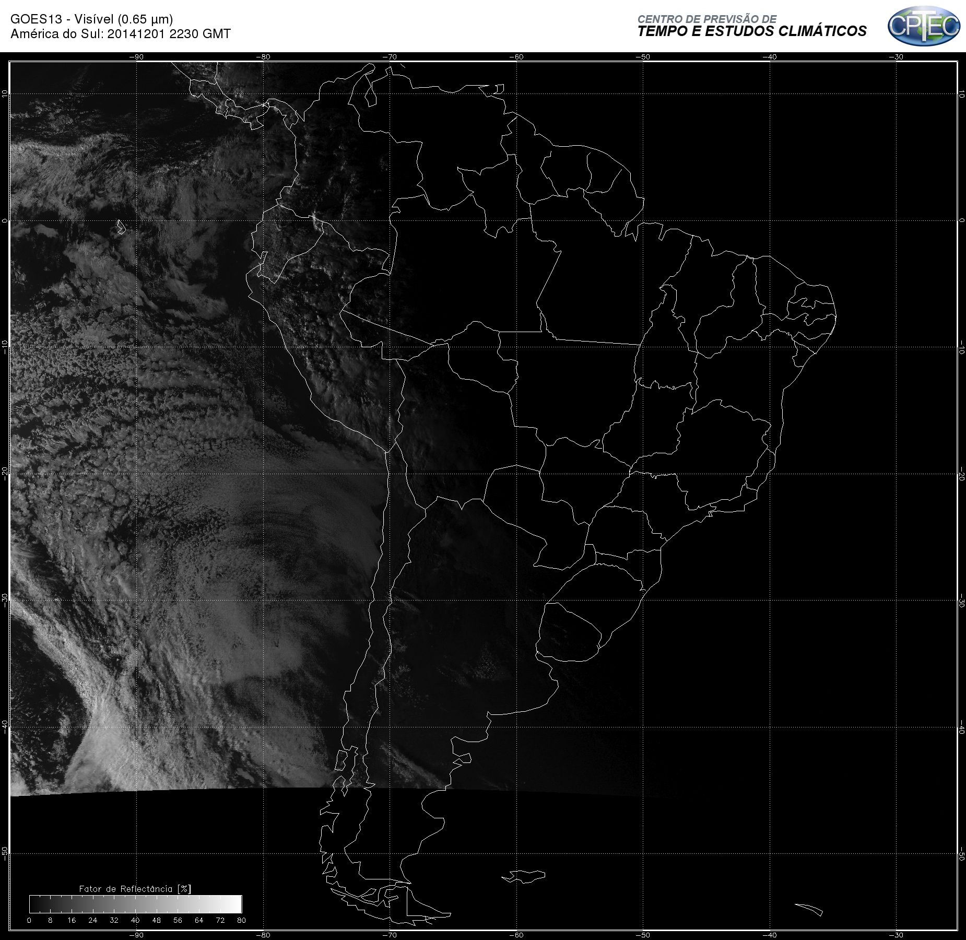966x940 pixels.
Task: Click the '10' latitude label on the left axis
Action: (5, 93)
